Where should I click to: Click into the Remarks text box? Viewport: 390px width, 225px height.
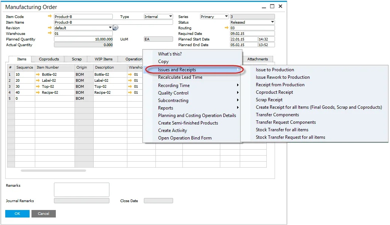pos(81,190)
